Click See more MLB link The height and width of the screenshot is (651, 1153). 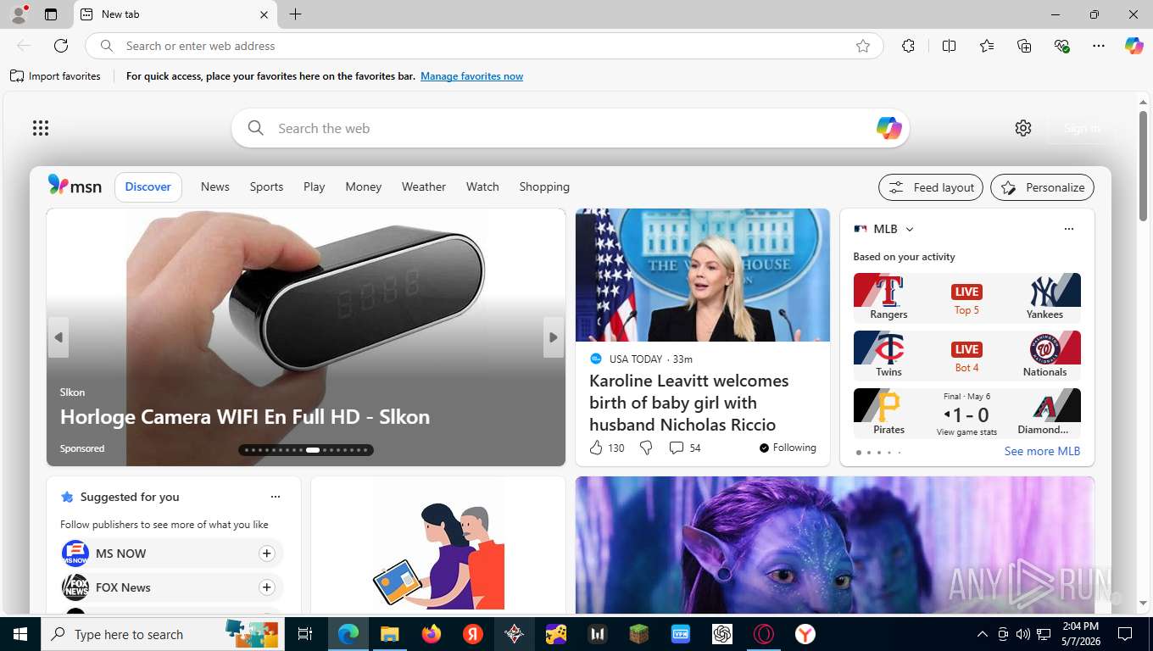point(1042,451)
